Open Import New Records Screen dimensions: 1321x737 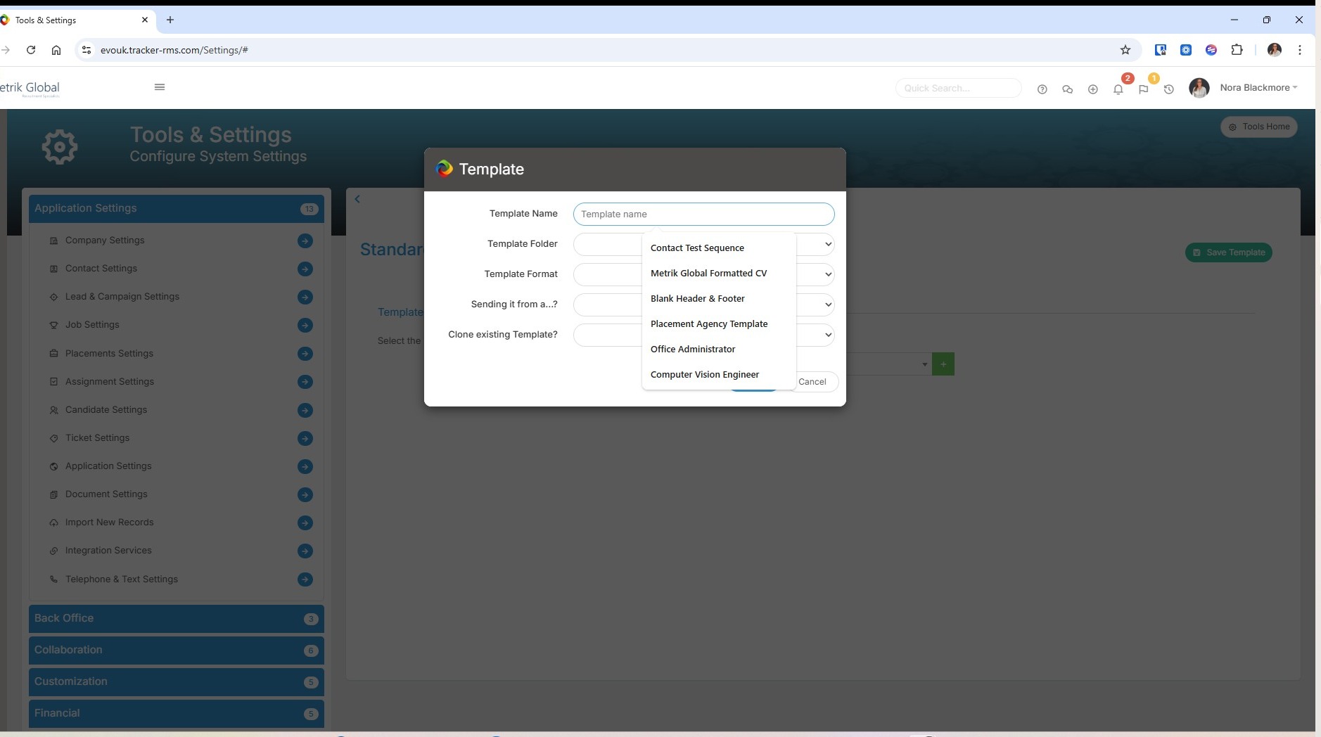click(x=109, y=523)
